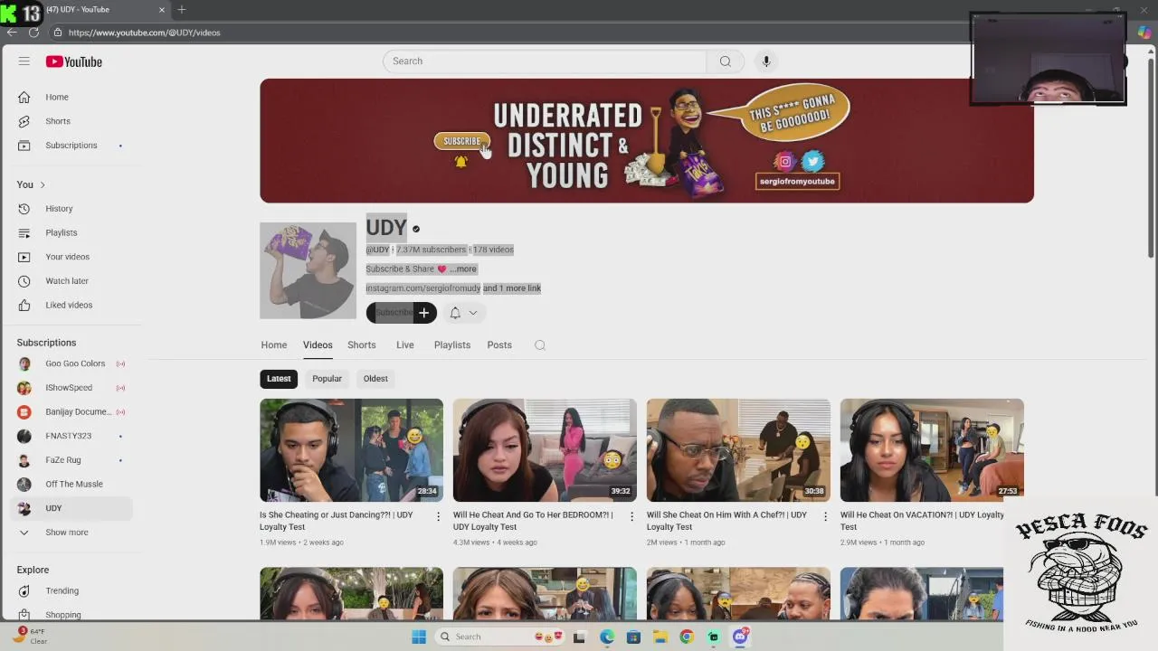Click the browser address bar URL
This screenshot has width=1158, height=651.
[x=144, y=33]
